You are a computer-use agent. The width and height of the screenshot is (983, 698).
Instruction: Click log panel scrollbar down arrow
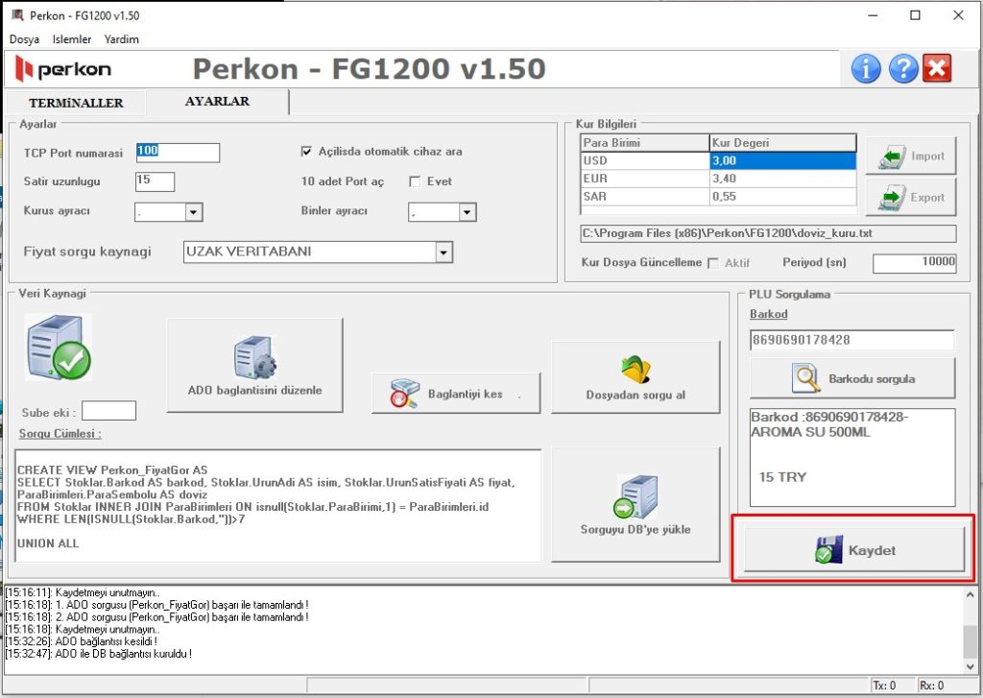pyautogui.click(x=970, y=666)
